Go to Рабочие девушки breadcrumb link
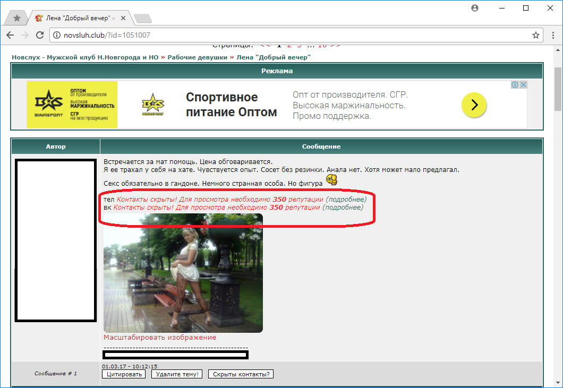Image resolution: width=563 pixels, height=388 pixels. pyautogui.click(x=197, y=57)
